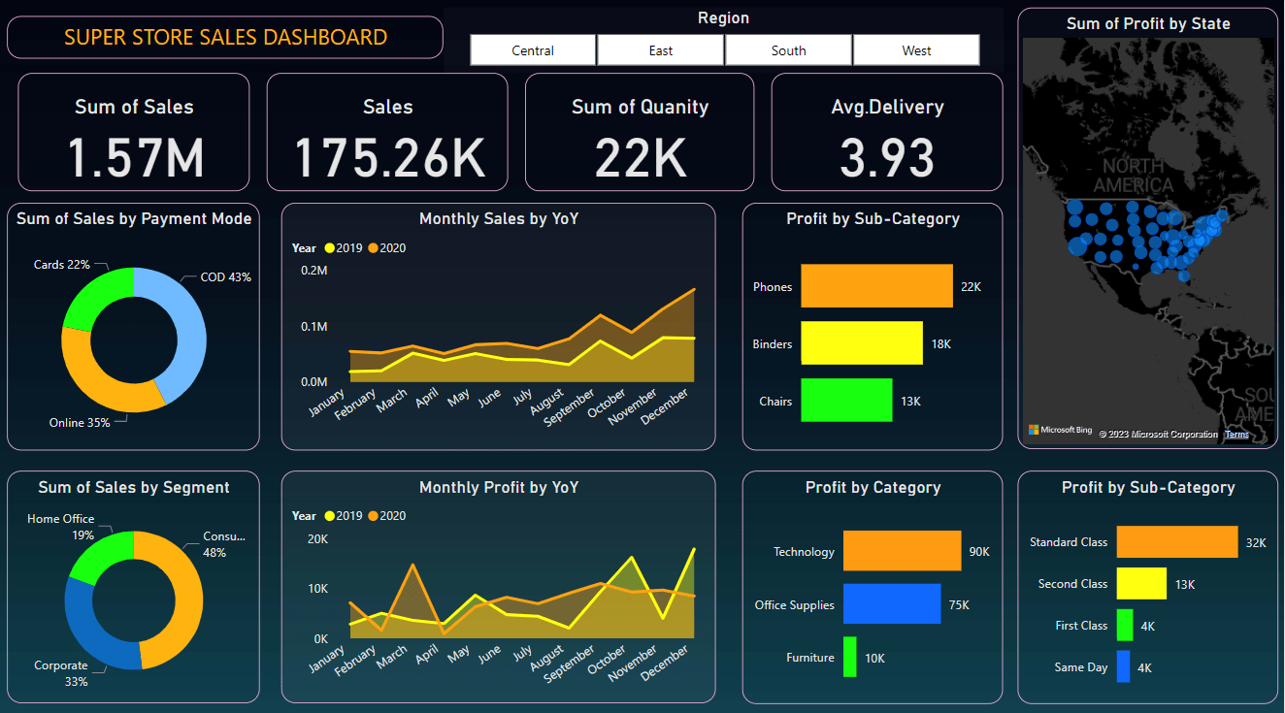The height and width of the screenshot is (713, 1285).
Task: Click the Sum of Sales by Payment Mode title
Action: (x=134, y=218)
